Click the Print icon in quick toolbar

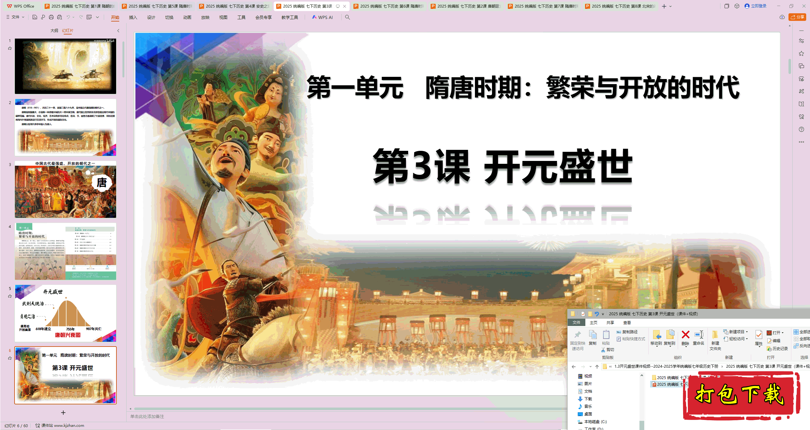(x=51, y=17)
